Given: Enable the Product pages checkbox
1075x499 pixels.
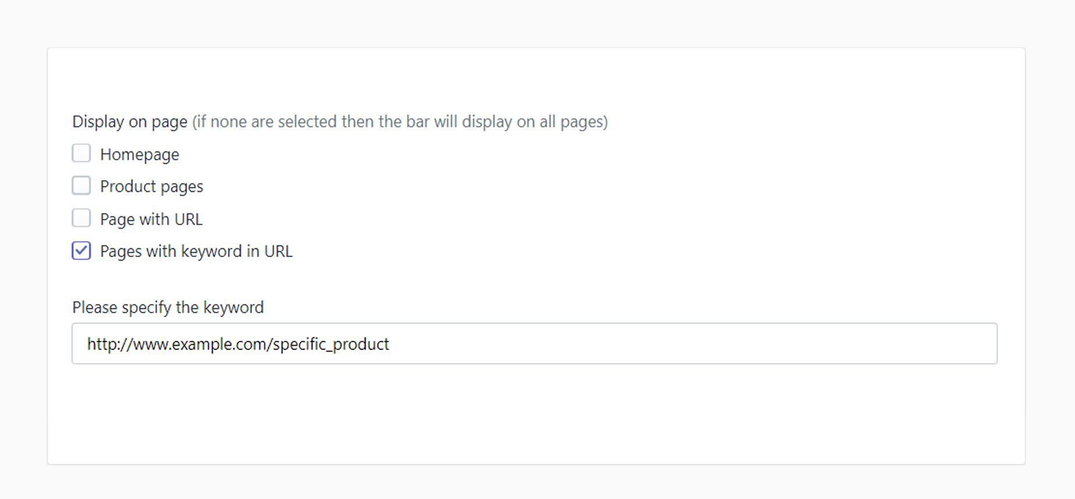Looking at the screenshot, I should (82, 186).
